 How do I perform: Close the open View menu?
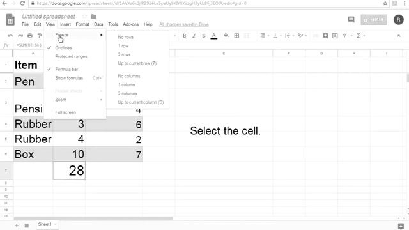pos(50,24)
